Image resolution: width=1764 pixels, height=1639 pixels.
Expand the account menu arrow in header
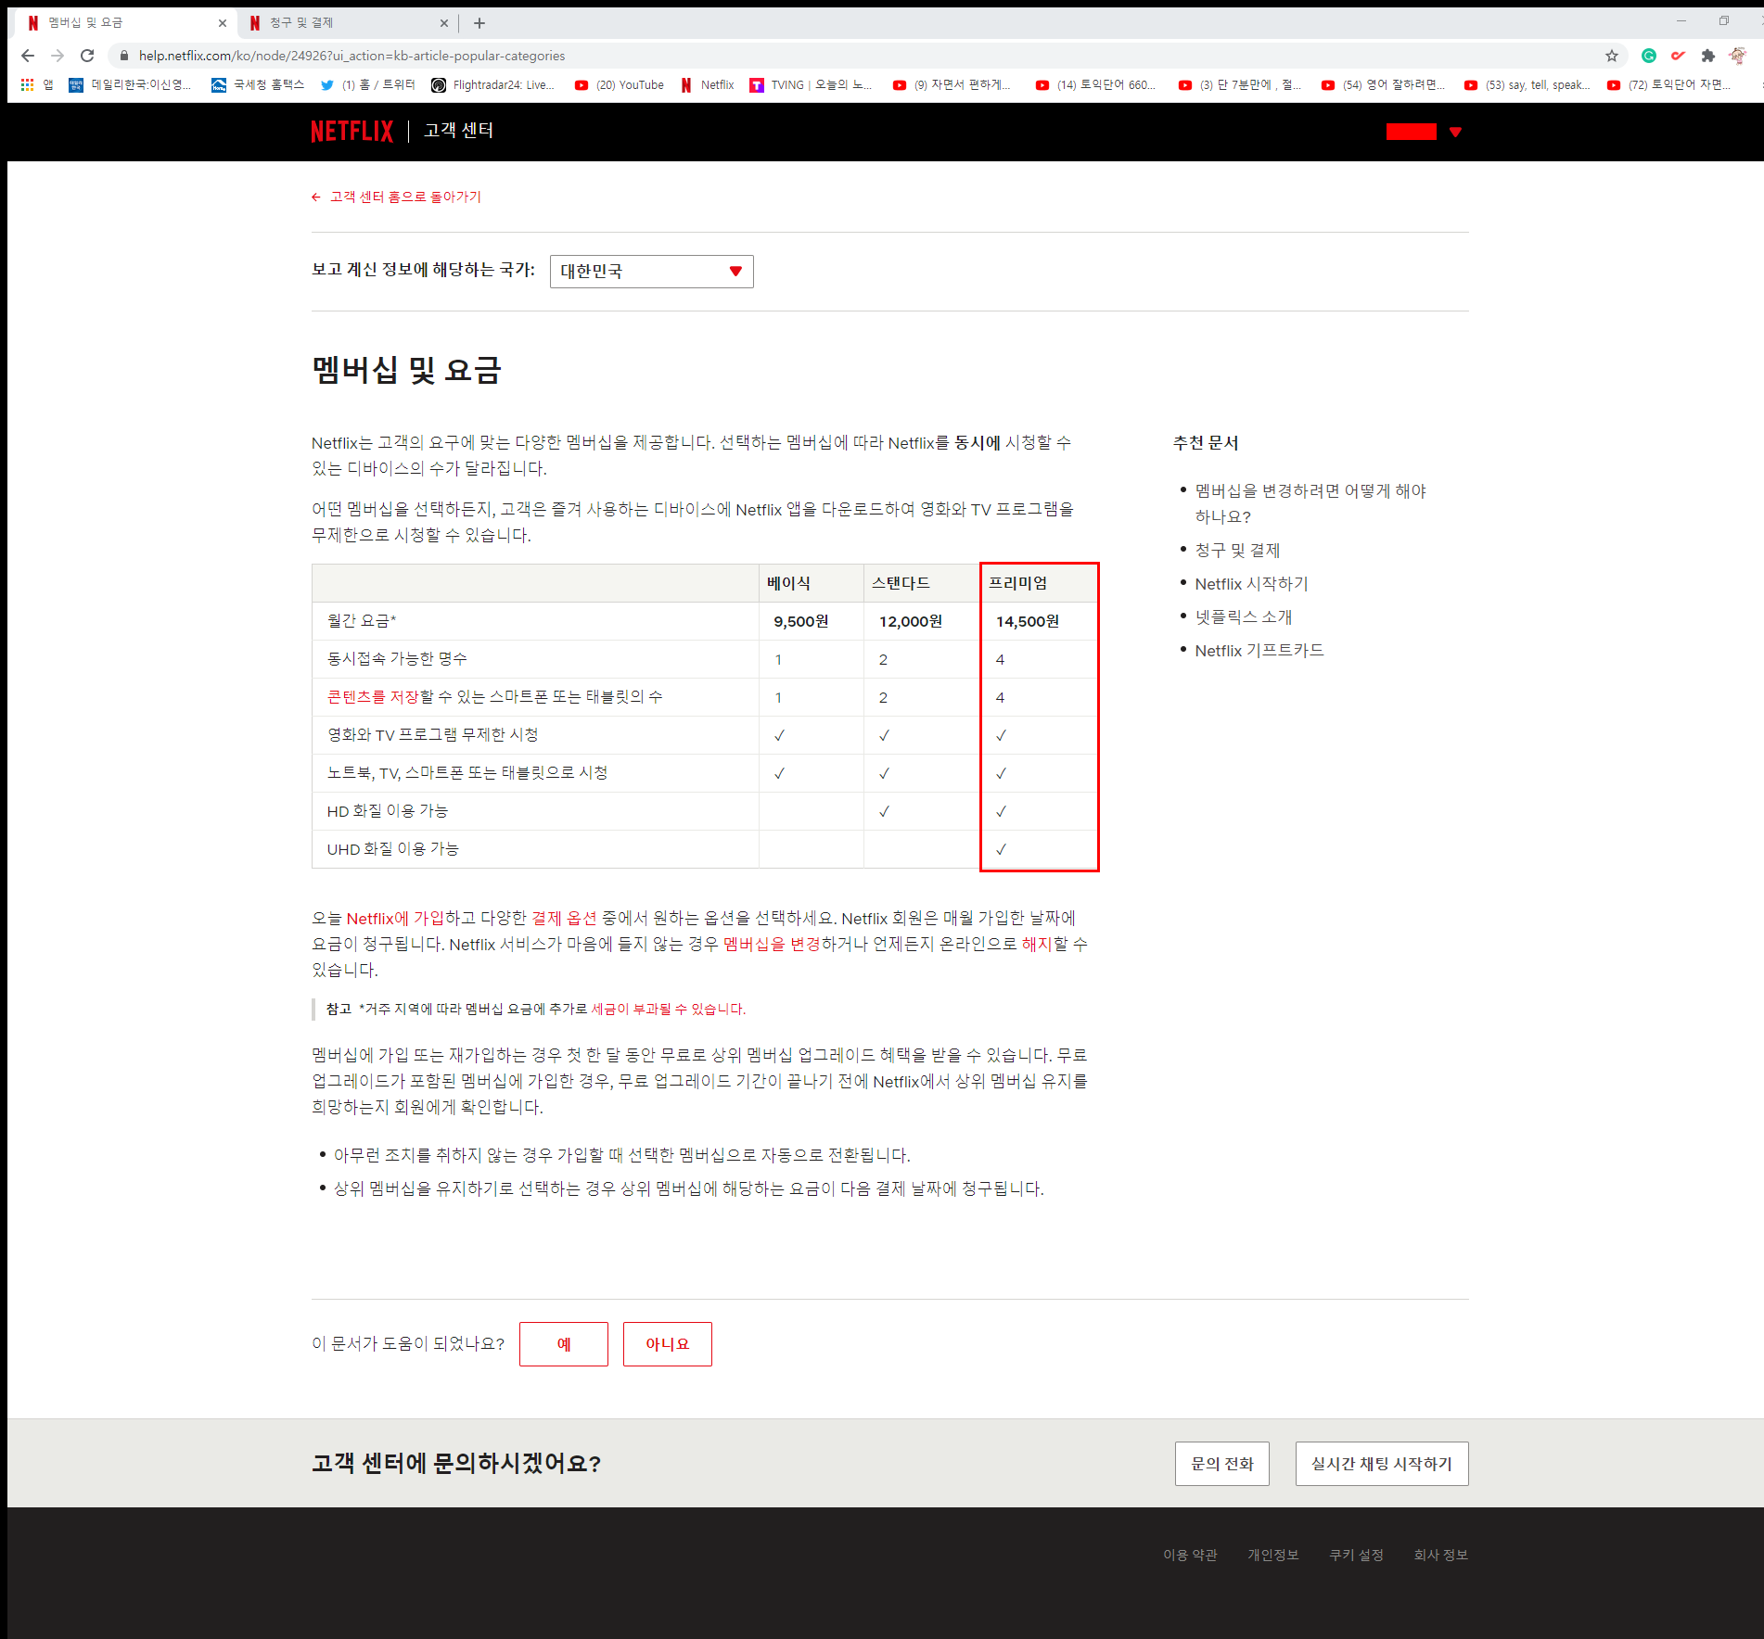1455,132
